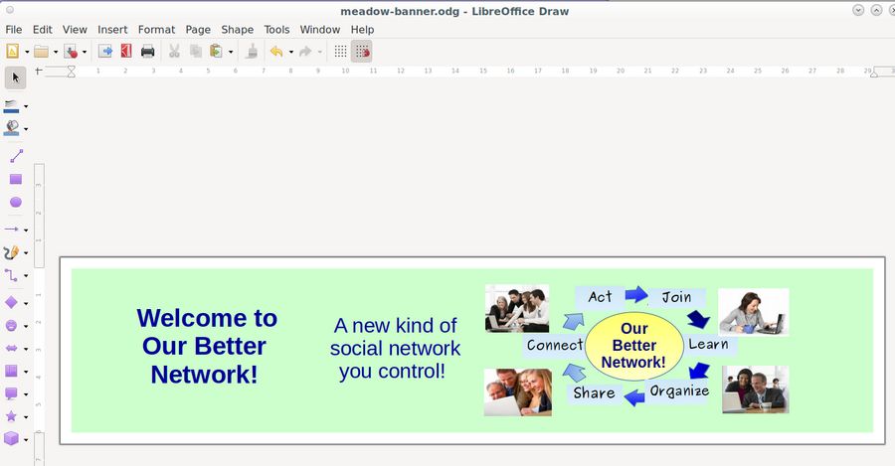895x466 pixels.
Task: Export the drawing as PDF
Action: [126, 52]
